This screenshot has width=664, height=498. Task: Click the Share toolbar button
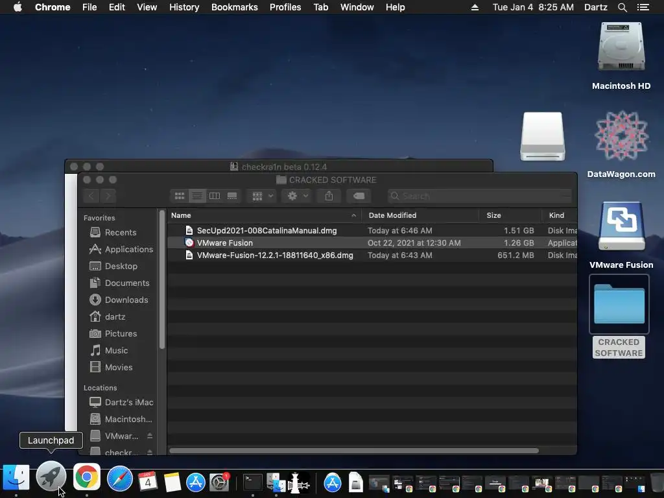tap(329, 196)
